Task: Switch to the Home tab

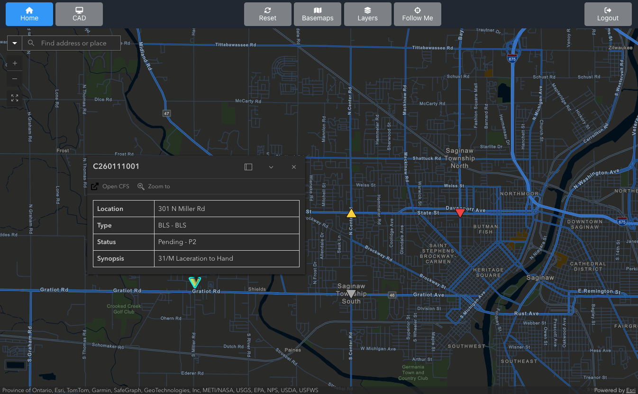Action: tap(29, 14)
